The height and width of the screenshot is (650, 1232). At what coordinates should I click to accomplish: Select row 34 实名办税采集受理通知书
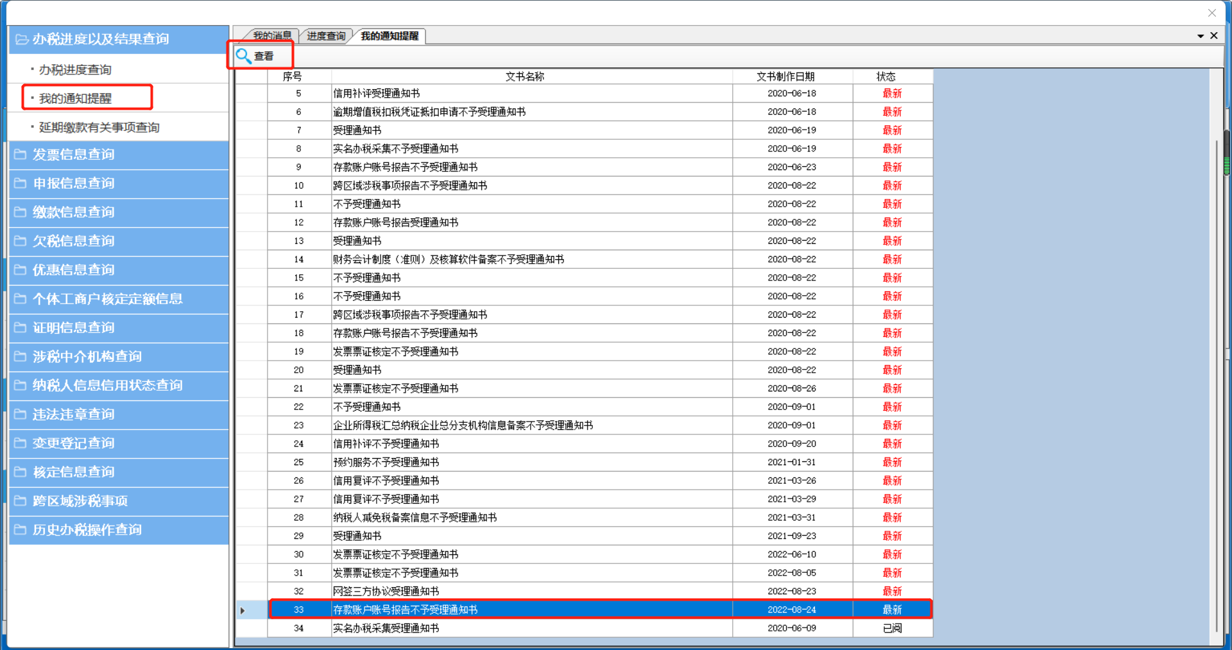(386, 628)
